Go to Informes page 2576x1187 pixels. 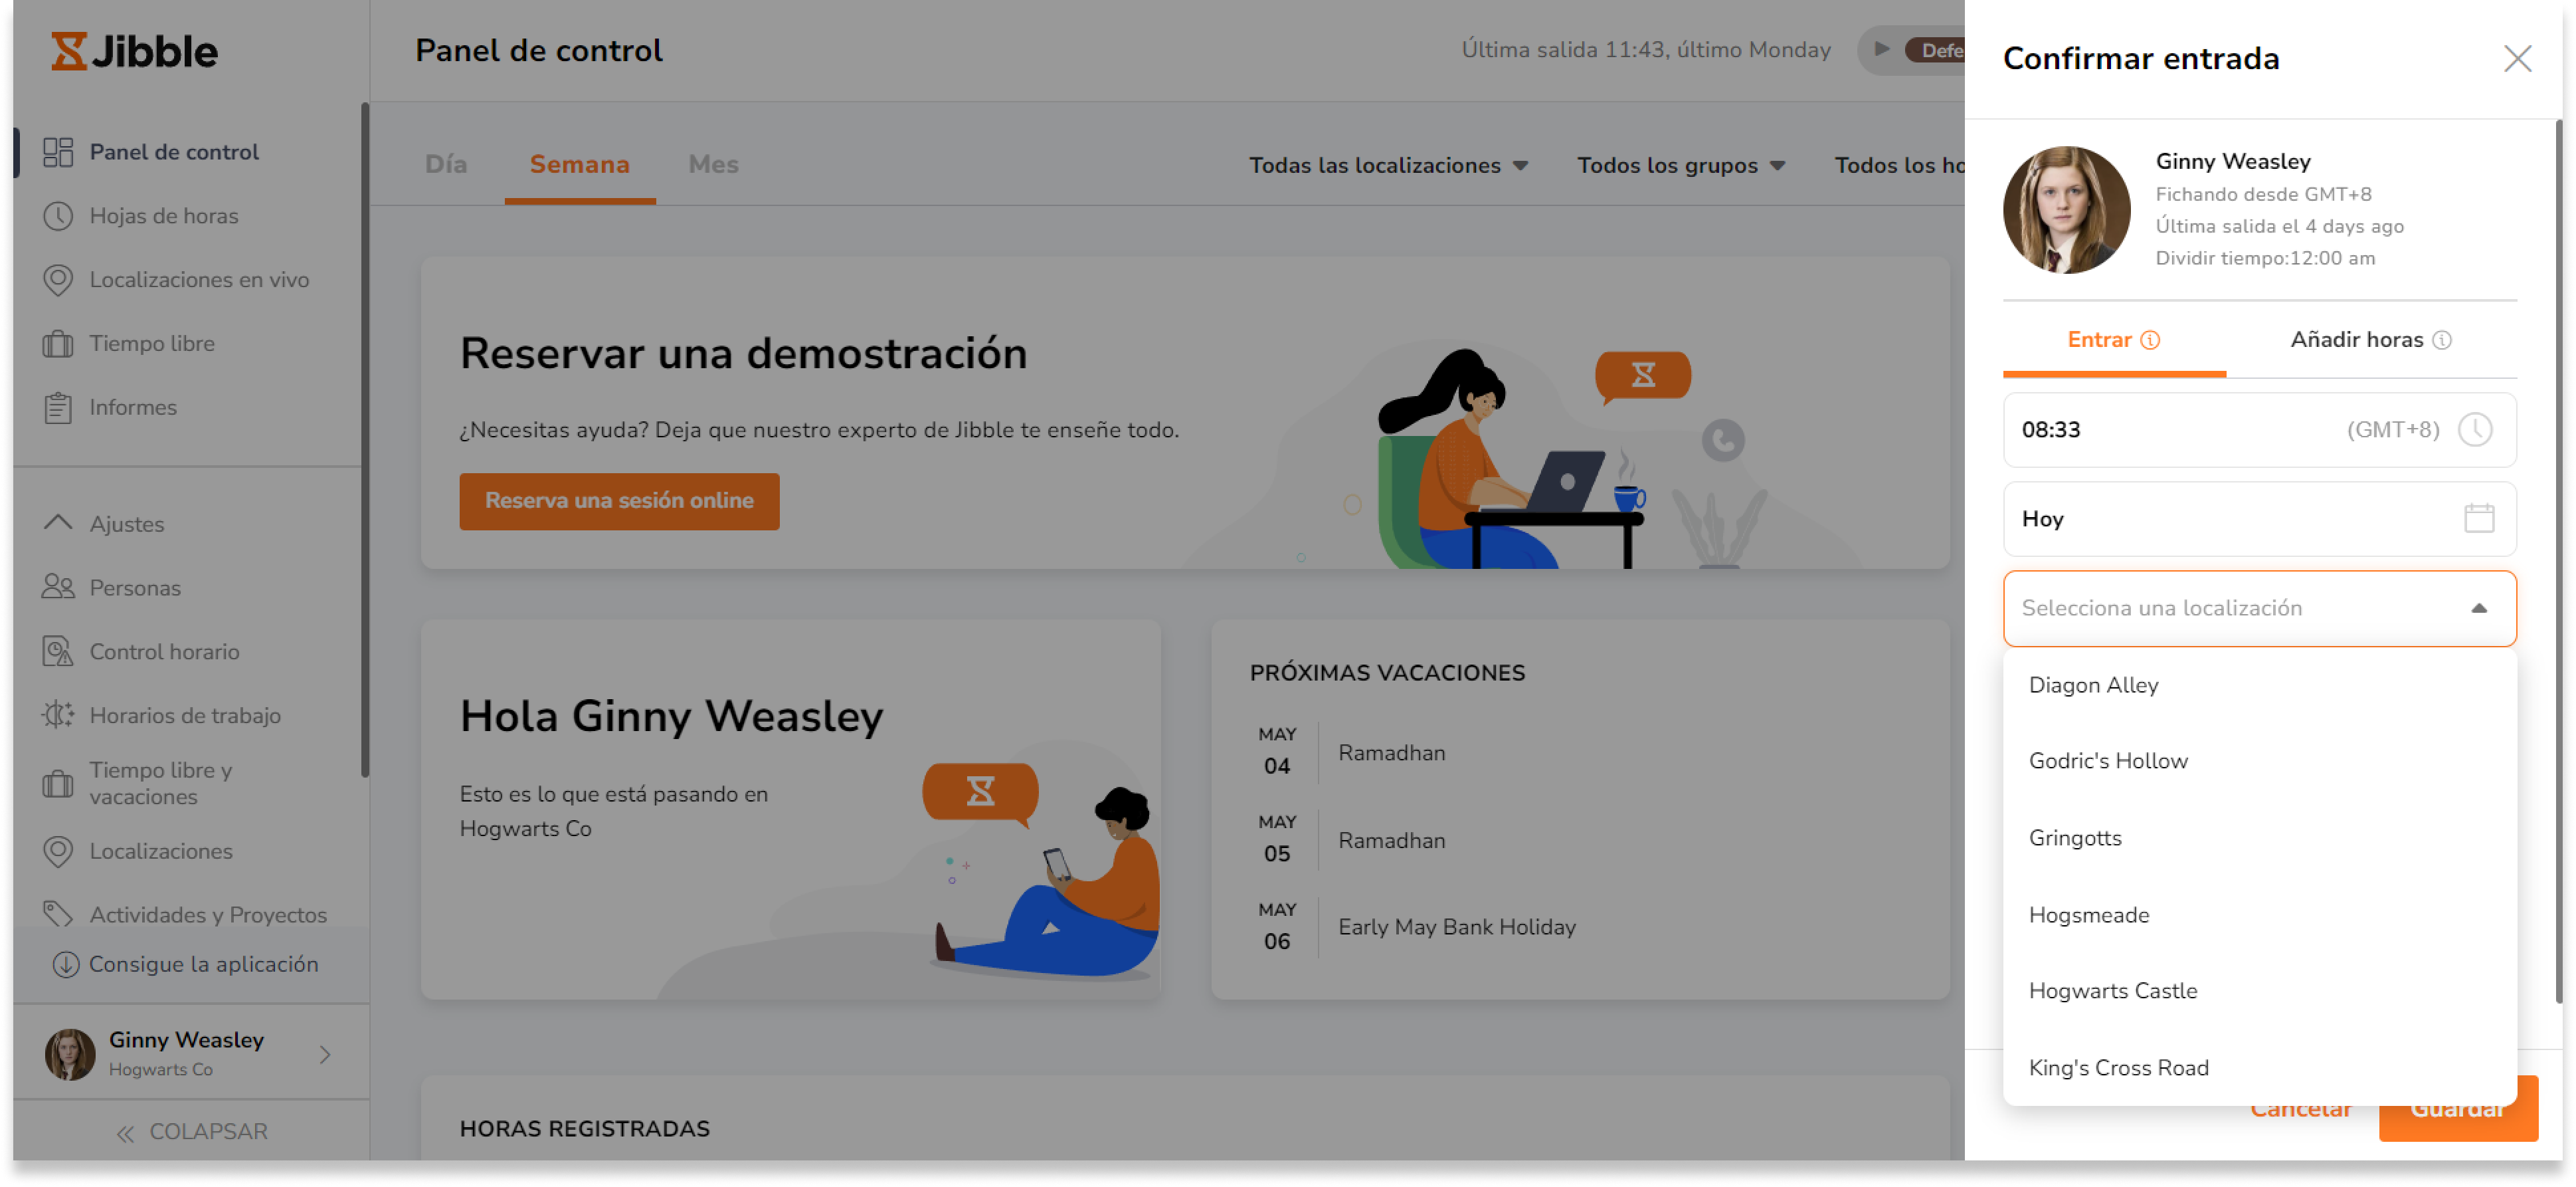pos(133,407)
